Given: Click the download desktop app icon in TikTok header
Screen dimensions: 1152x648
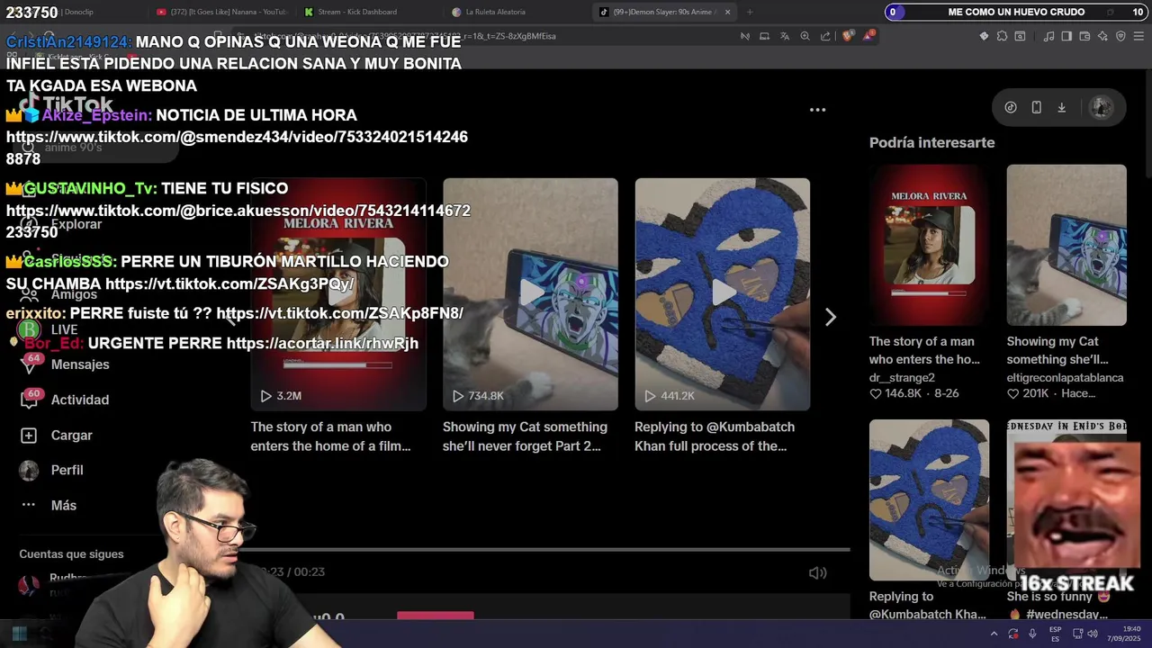Looking at the screenshot, I should 1061,107.
